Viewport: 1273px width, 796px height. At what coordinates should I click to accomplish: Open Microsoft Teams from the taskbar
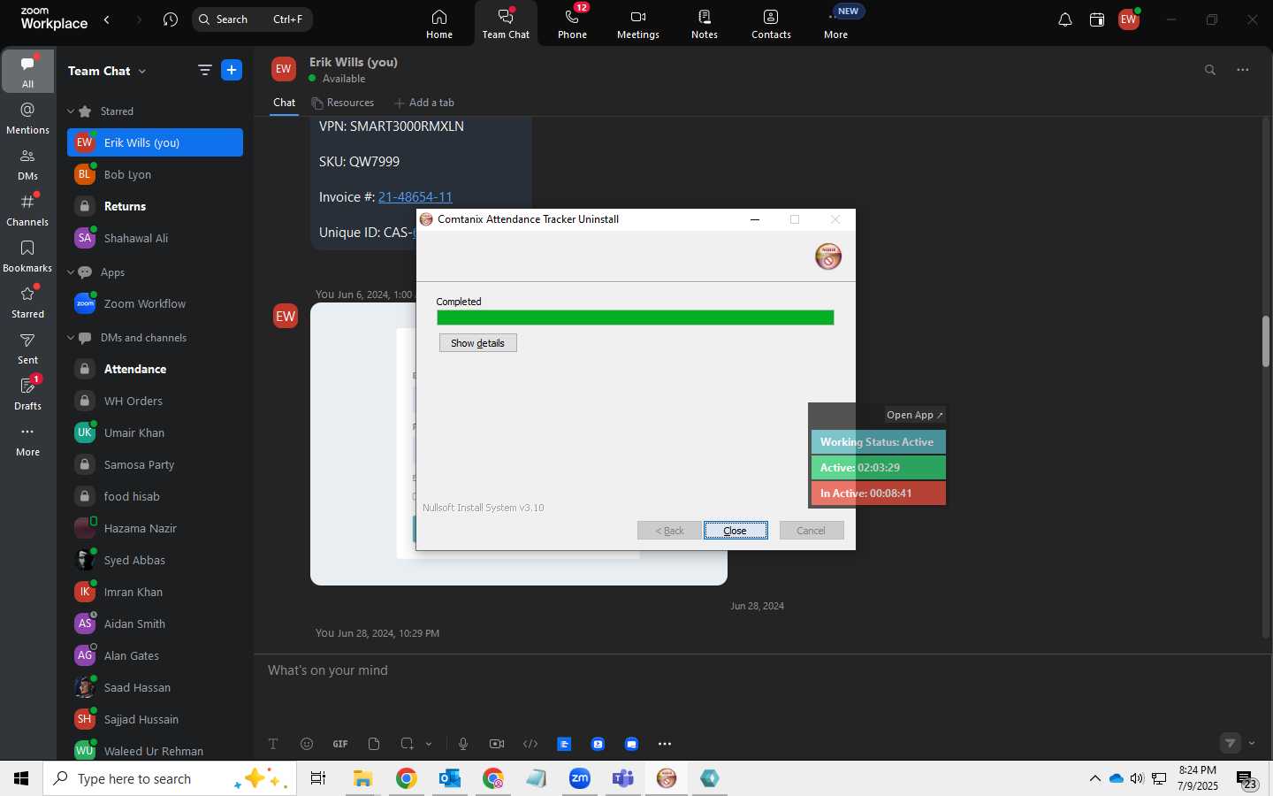pyautogui.click(x=623, y=778)
